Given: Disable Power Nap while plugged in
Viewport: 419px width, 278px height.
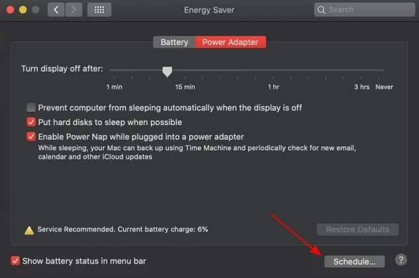Looking at the screenshot, I should (x=31, y=136).
